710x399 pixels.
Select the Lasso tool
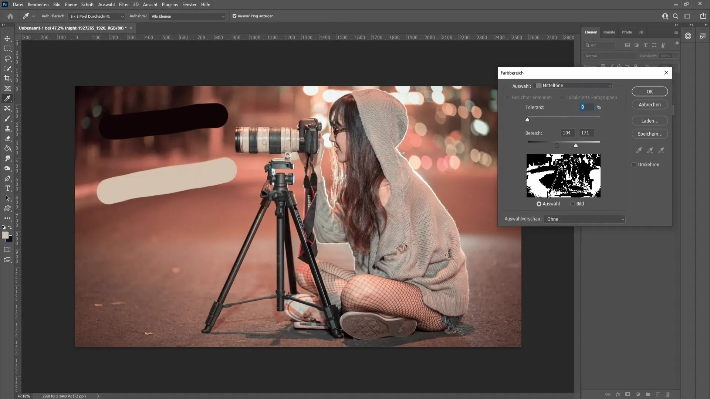[x=7, y=58]
